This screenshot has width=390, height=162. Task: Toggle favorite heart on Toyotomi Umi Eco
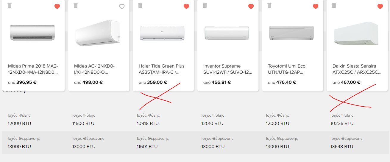(316, 7)
